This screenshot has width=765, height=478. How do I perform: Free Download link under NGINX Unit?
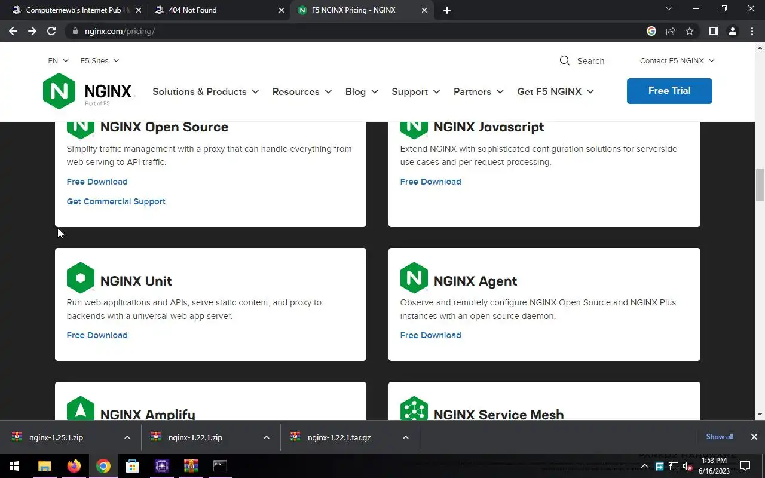coord(97,335)
